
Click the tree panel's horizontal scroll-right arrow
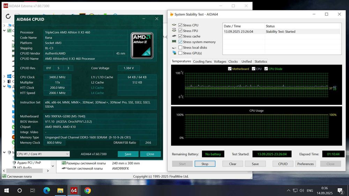pos(48,171)
